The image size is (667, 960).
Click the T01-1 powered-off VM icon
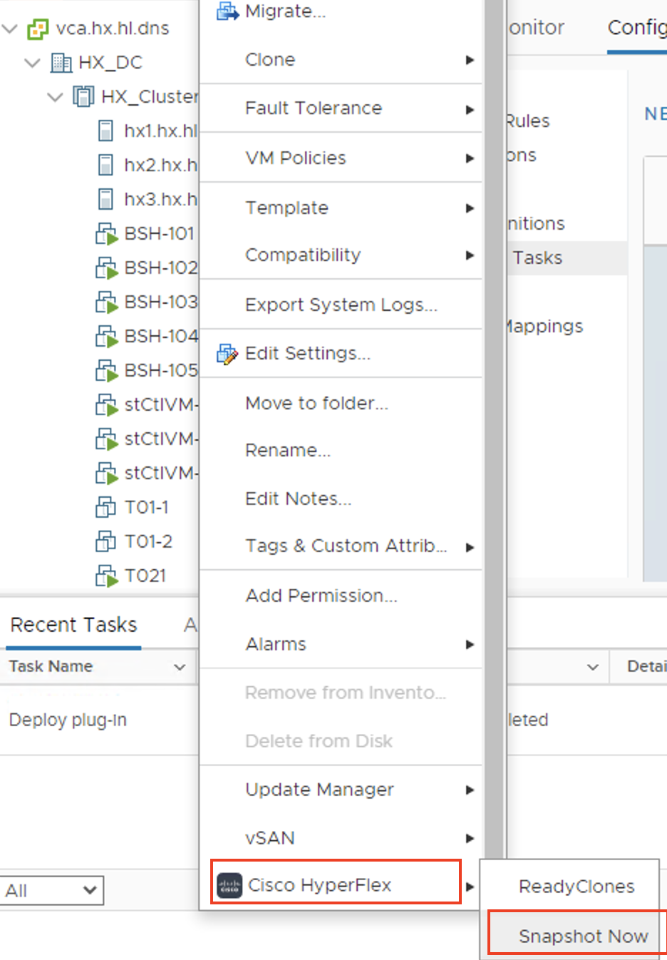point(105,507)
